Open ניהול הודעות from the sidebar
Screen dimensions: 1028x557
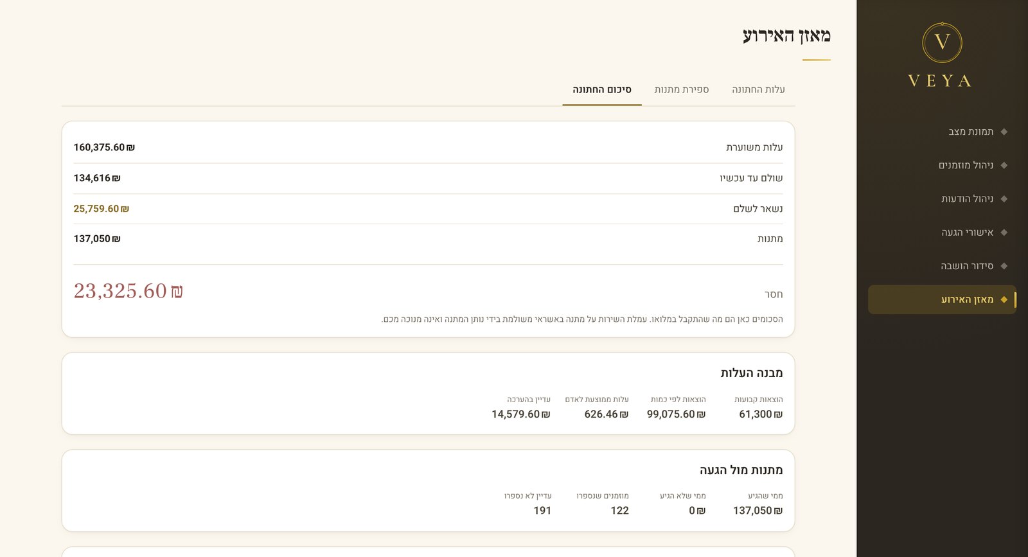point(942,199)
